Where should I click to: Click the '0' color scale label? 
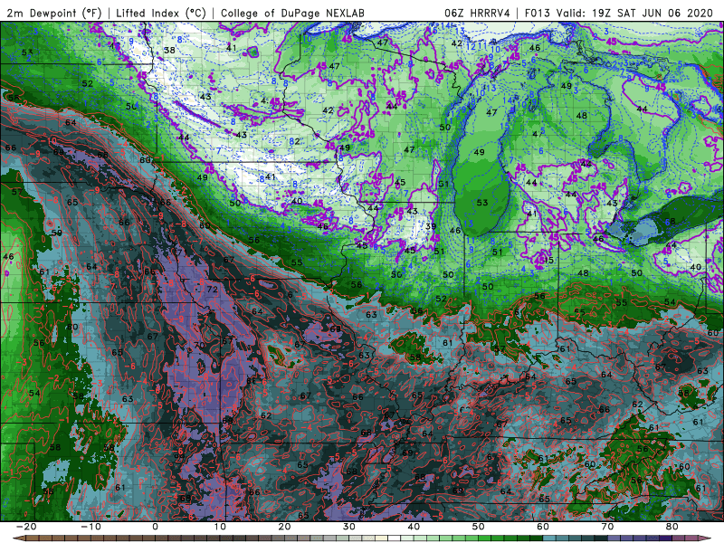155,527
